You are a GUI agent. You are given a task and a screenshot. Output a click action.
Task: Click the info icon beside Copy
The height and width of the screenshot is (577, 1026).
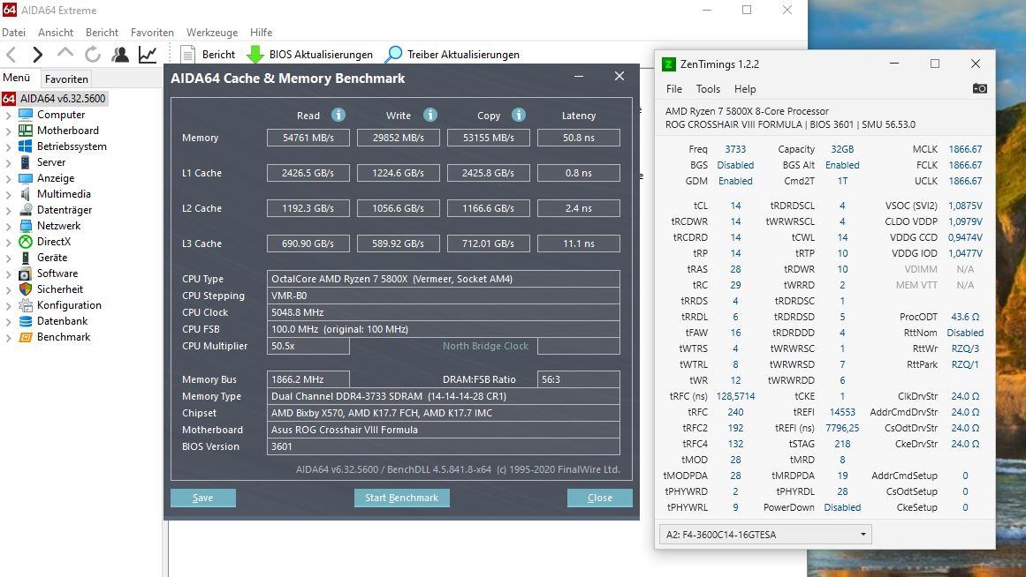(x=519, y=115)
